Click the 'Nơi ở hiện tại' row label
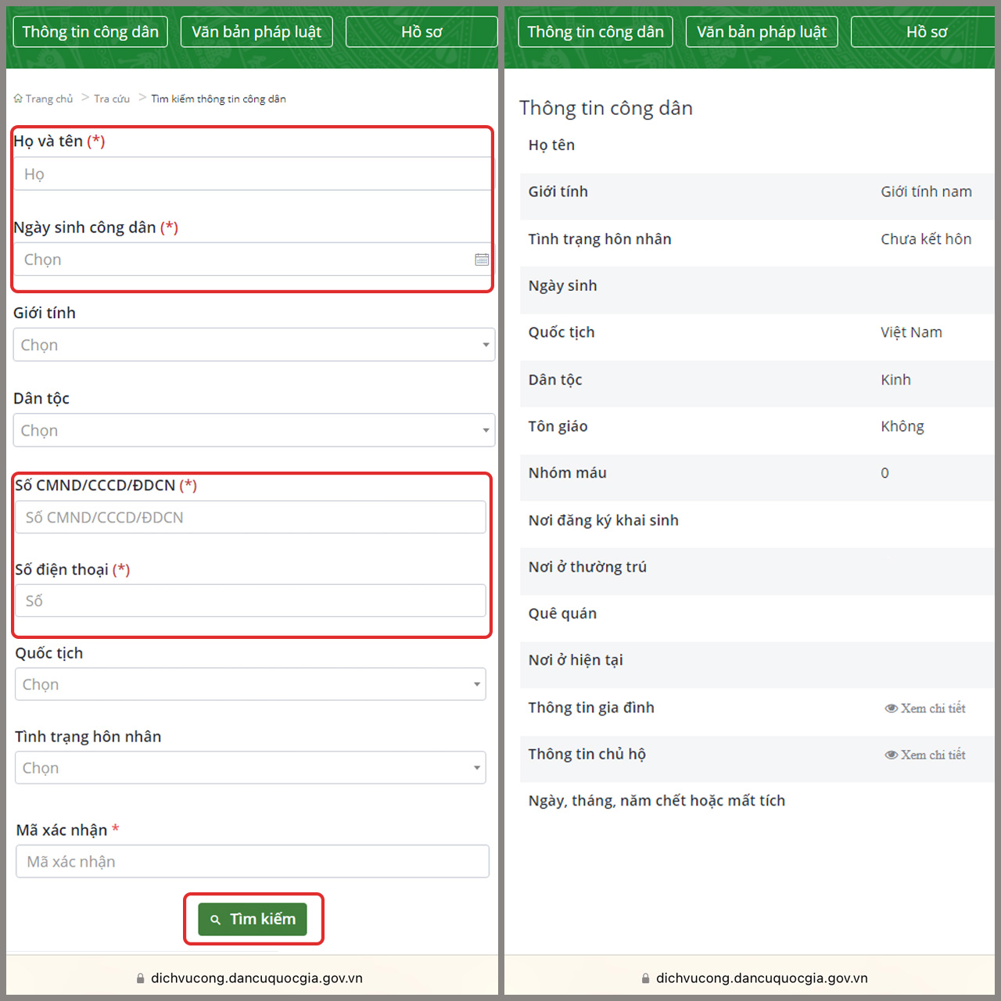Image resolution: width=1001 pixels, height=1001 pixels. coord(576,661)
